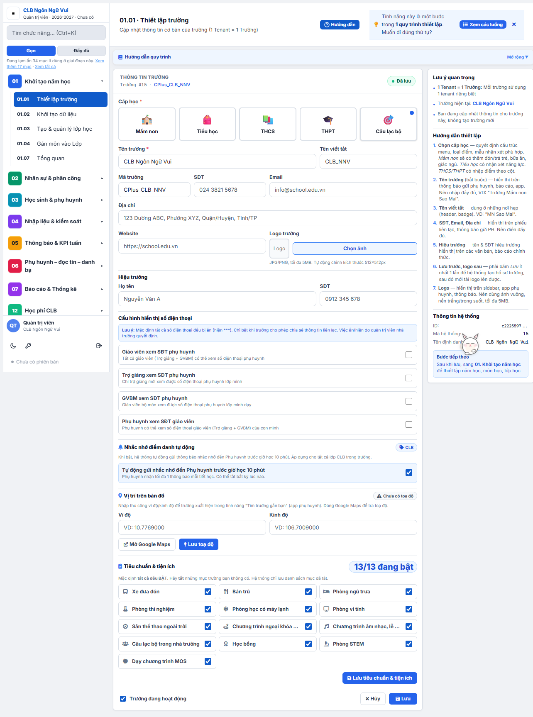
Task: Click the QT user avatar
Action: [x=13, y=326]
